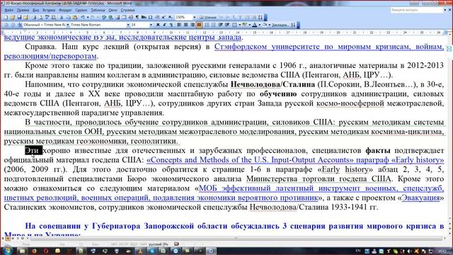Click the Opera icon in taskbar
The height and width of the screenshot is (255, 453).
[45, 251]
